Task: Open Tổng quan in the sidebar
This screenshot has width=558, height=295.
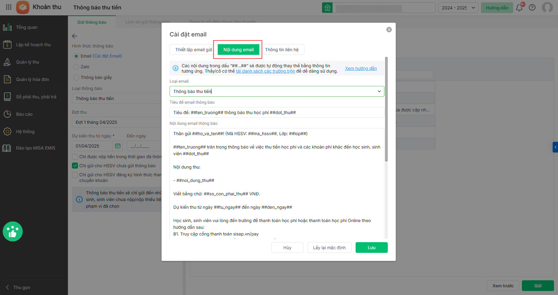Action: 27,27
